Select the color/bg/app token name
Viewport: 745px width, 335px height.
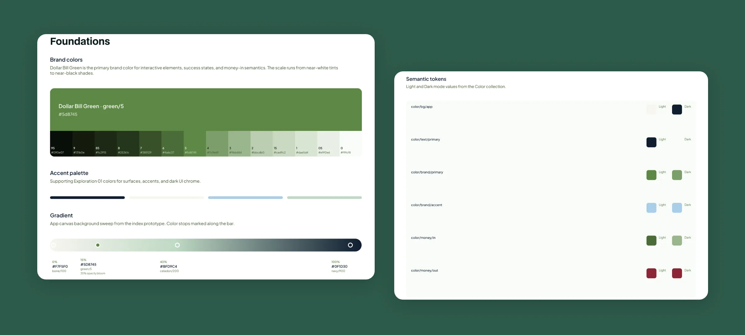[x=422, y=107]
